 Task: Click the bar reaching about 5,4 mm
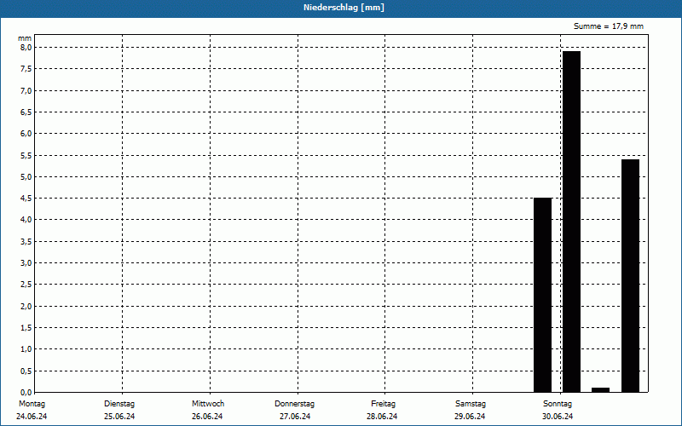pyautogui.click(x=630, y=275)
